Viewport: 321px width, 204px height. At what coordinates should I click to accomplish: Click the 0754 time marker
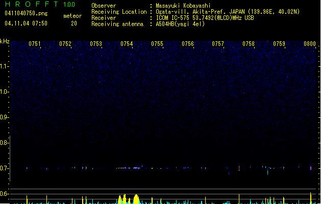[x=127, y=44]
